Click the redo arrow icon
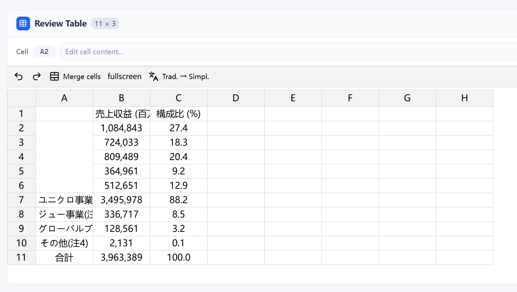Viewport: 517px width, 292px height. tap(37, 76)
